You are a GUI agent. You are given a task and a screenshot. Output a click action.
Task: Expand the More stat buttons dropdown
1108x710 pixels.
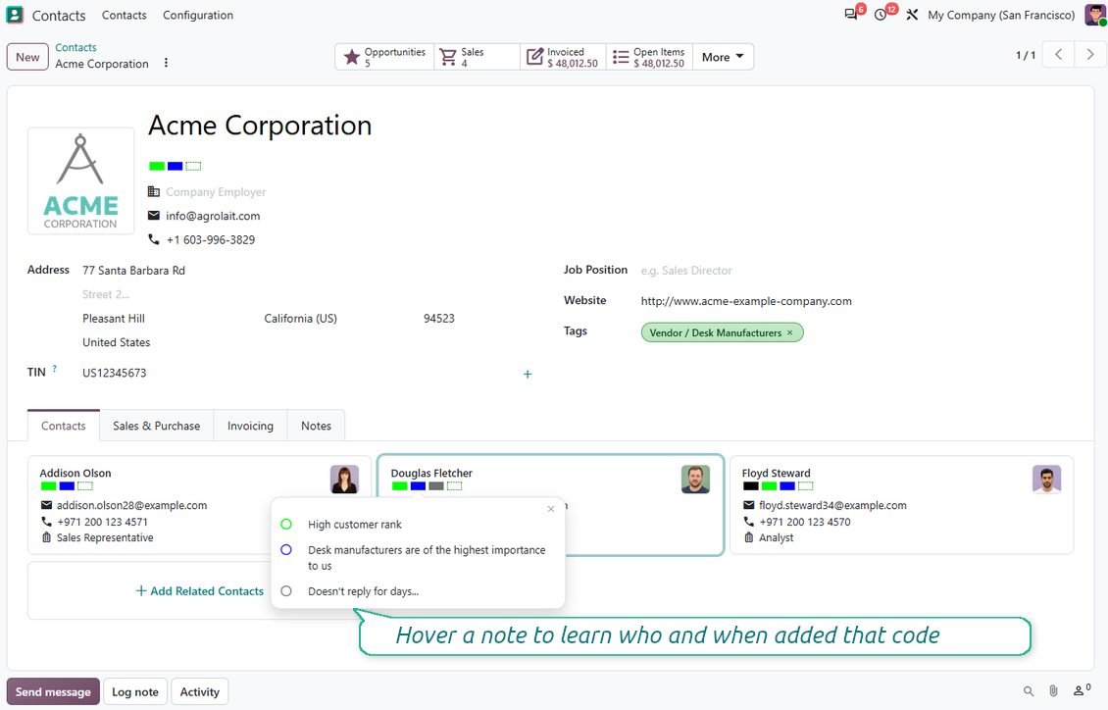click(x=723, y=57)
